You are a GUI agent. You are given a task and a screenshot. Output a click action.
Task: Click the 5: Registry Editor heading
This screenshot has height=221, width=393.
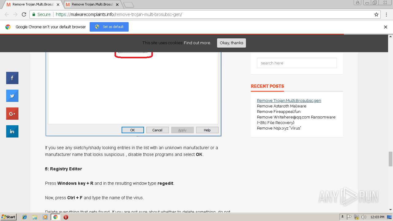pyautogui.click(x=64, y=169)
